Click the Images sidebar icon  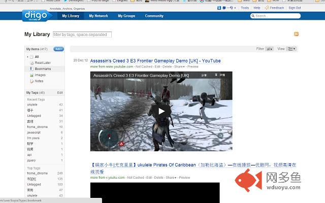(31, 75)
